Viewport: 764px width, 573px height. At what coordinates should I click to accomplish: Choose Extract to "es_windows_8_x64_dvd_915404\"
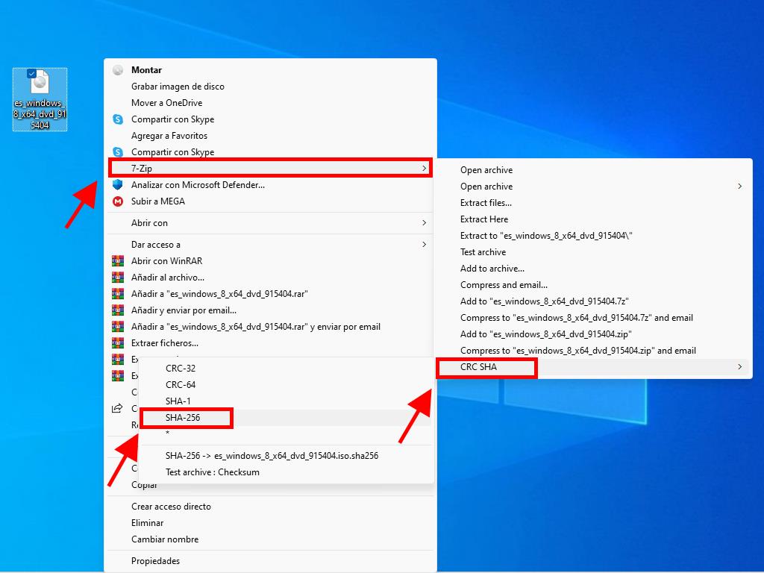click(x=546, y=235)
